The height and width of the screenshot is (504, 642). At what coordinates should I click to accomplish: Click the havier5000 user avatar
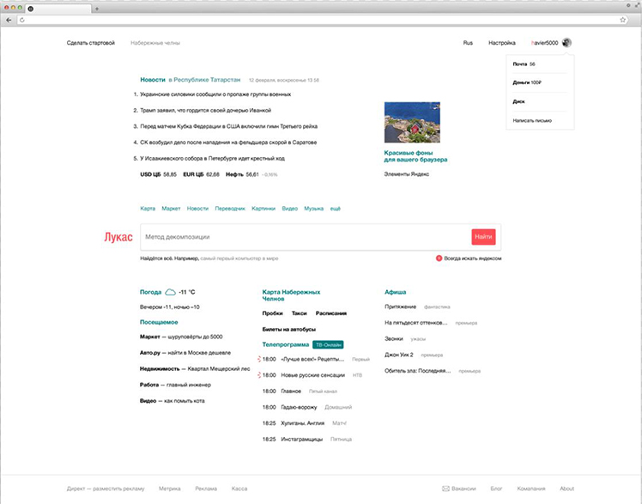coord(566,43)
